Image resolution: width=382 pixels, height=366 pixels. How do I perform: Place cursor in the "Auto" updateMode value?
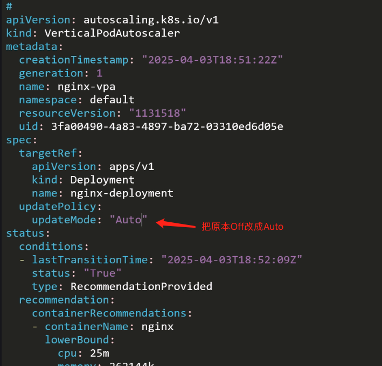pos(128,220)
